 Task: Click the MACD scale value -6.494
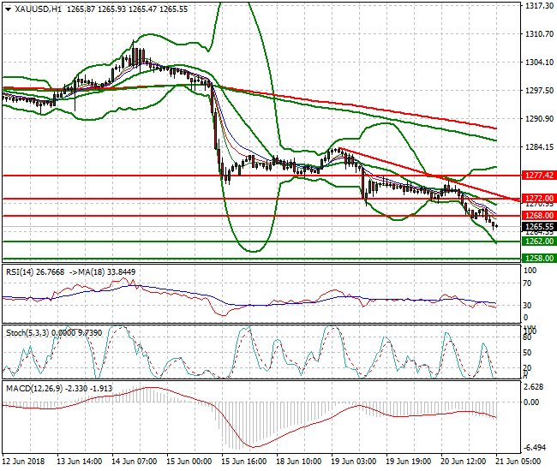coord(536,448)
